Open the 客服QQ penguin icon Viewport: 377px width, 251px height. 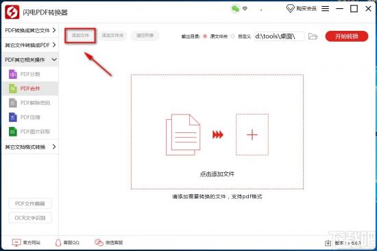pos(58,242)
